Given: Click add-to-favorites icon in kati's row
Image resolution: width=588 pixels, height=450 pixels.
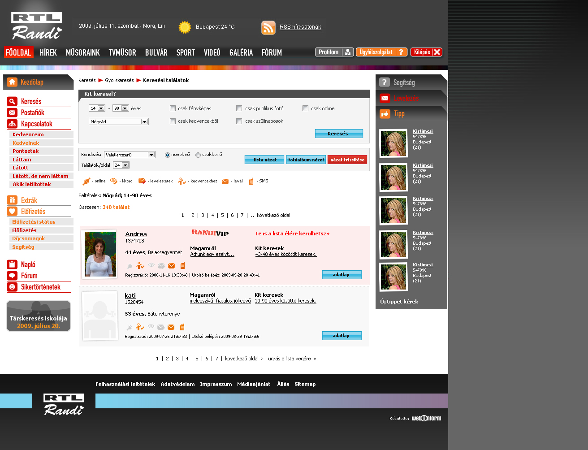Looking at the screenshot, I should click(x=140, y=327).
